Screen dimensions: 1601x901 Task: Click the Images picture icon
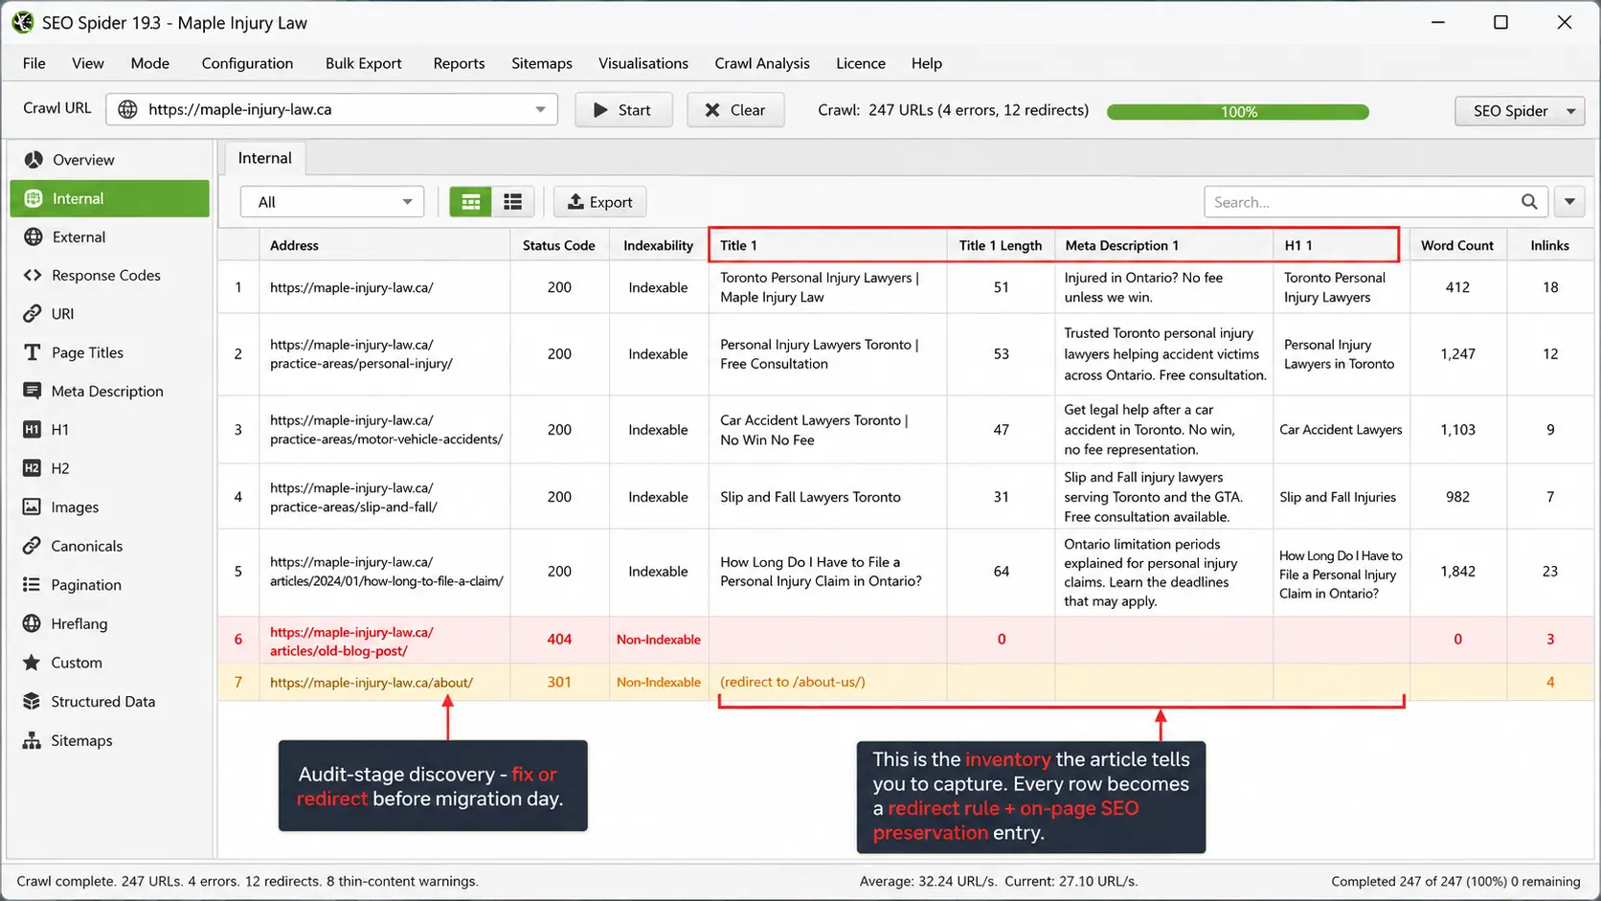point(32,507)
